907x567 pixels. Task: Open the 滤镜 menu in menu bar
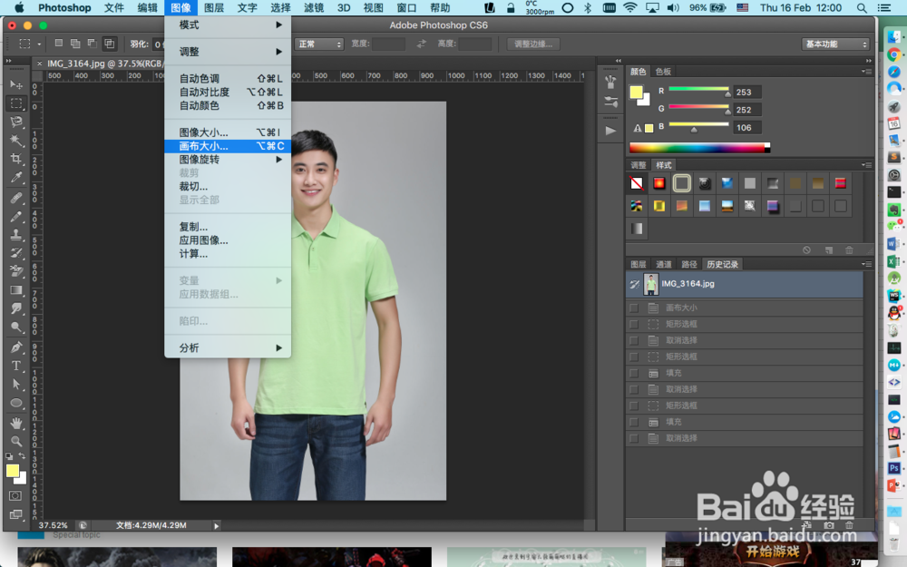click(314, 7)
